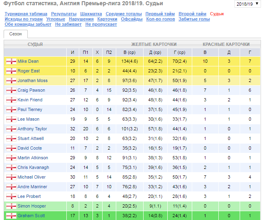Open referee Lee Mason's page
Viewport: 263px width, 220px height.
29,119
